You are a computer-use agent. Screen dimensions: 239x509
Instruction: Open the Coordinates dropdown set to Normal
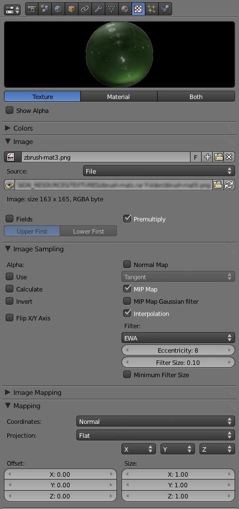click(x=155, y=421)
